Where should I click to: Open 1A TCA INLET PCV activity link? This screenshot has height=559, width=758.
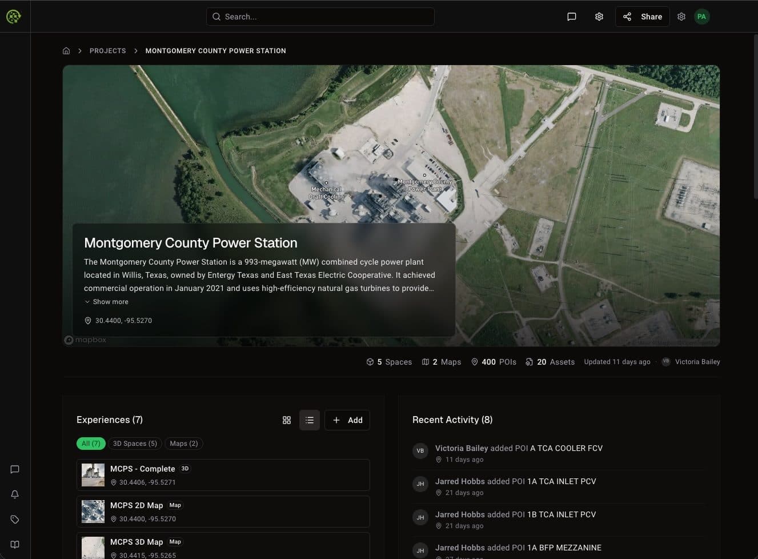[562, 481]
